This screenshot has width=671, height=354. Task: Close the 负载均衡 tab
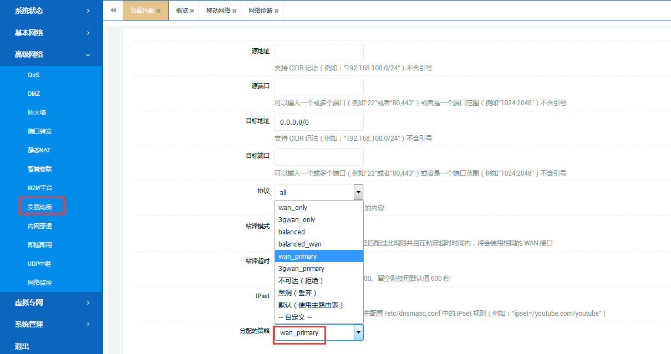coord(159,11)
